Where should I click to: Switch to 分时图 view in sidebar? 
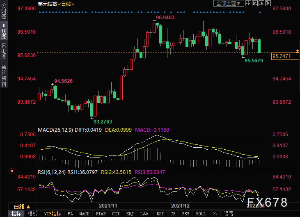4,11
